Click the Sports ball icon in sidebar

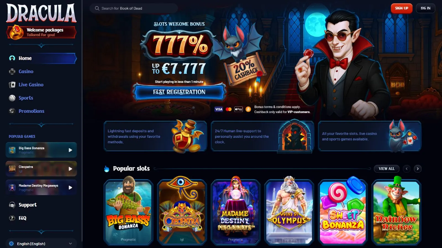12,98
